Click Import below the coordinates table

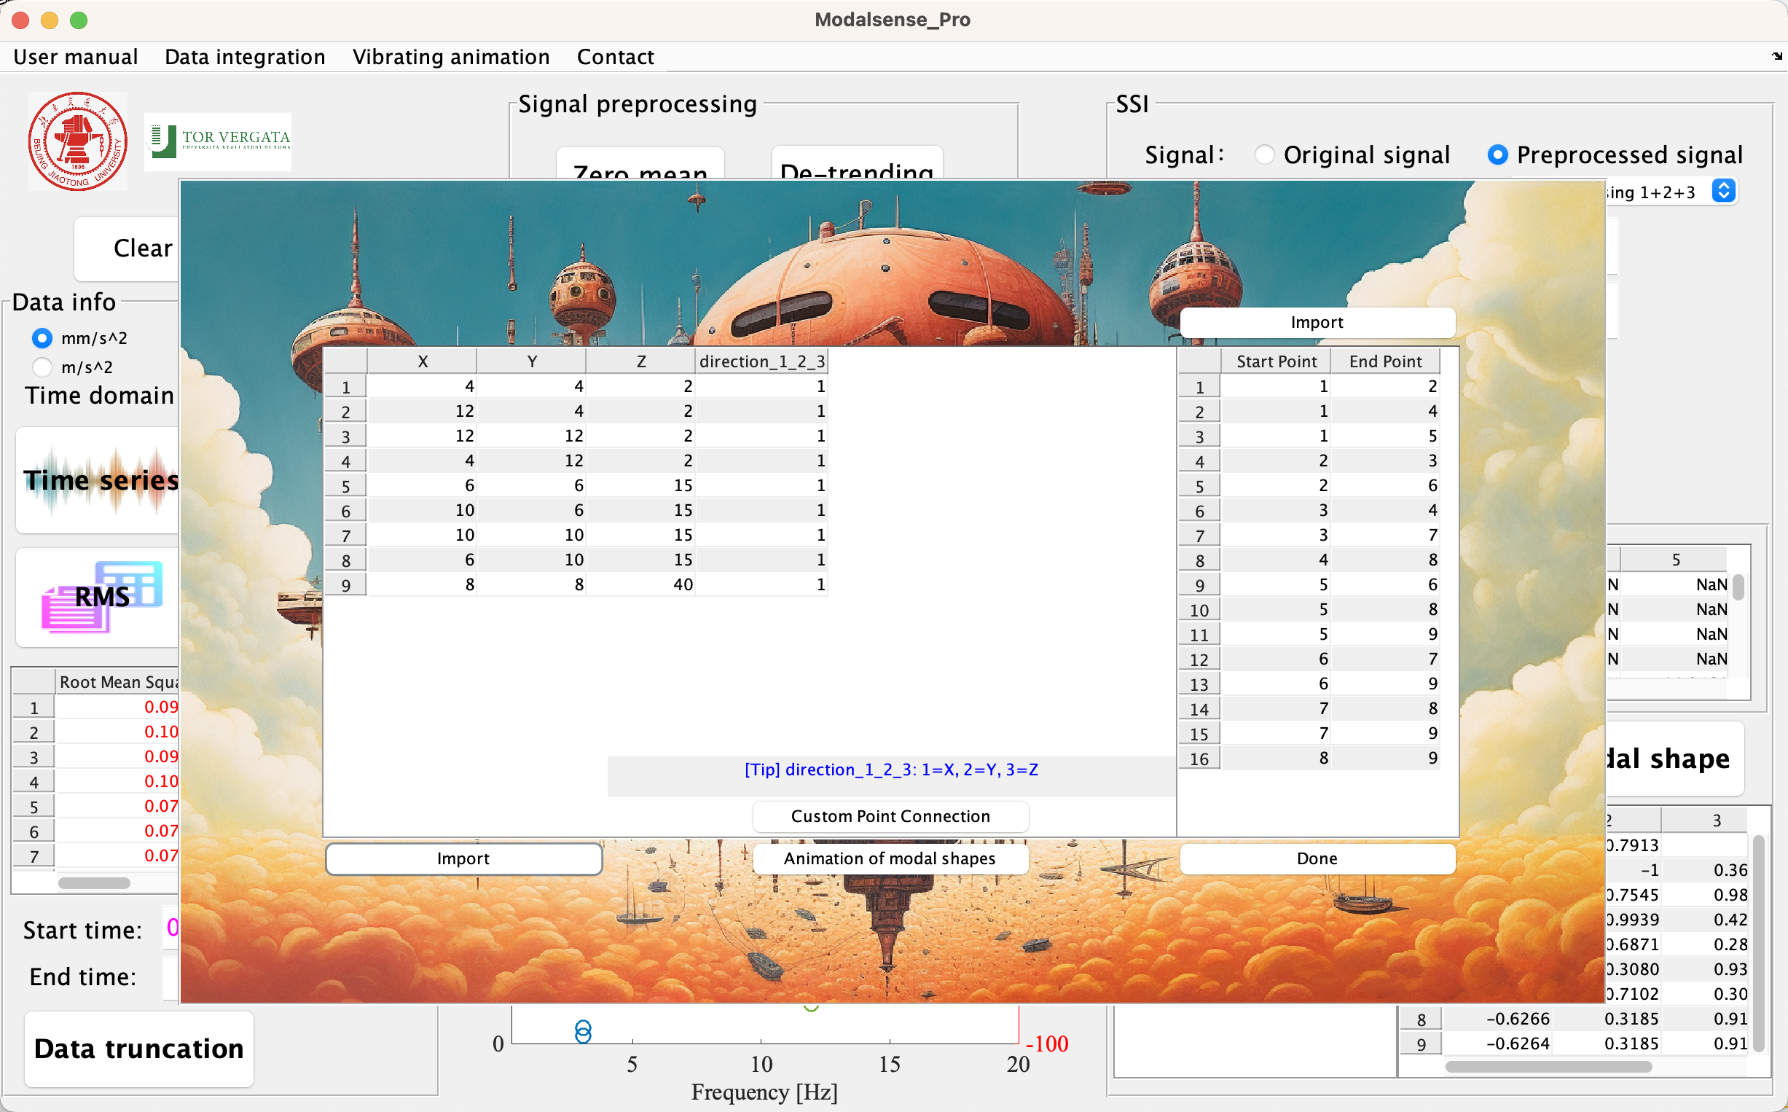463,858
